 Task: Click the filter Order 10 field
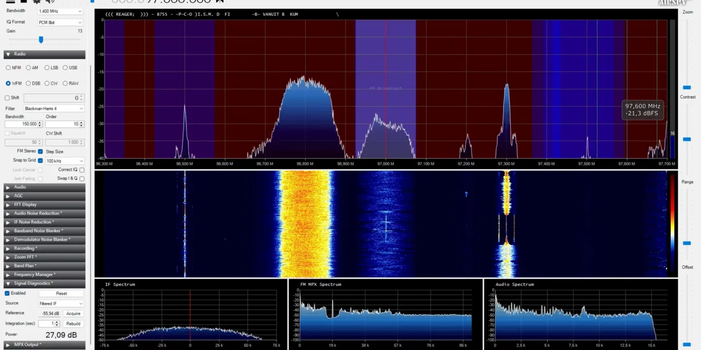coord(65,124)
